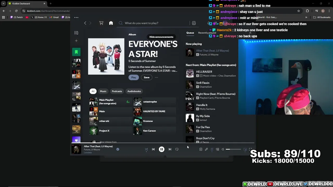Open the HAUNTED BY FAME tile
This screenshot has height=187, width=333.
[155, 111]
